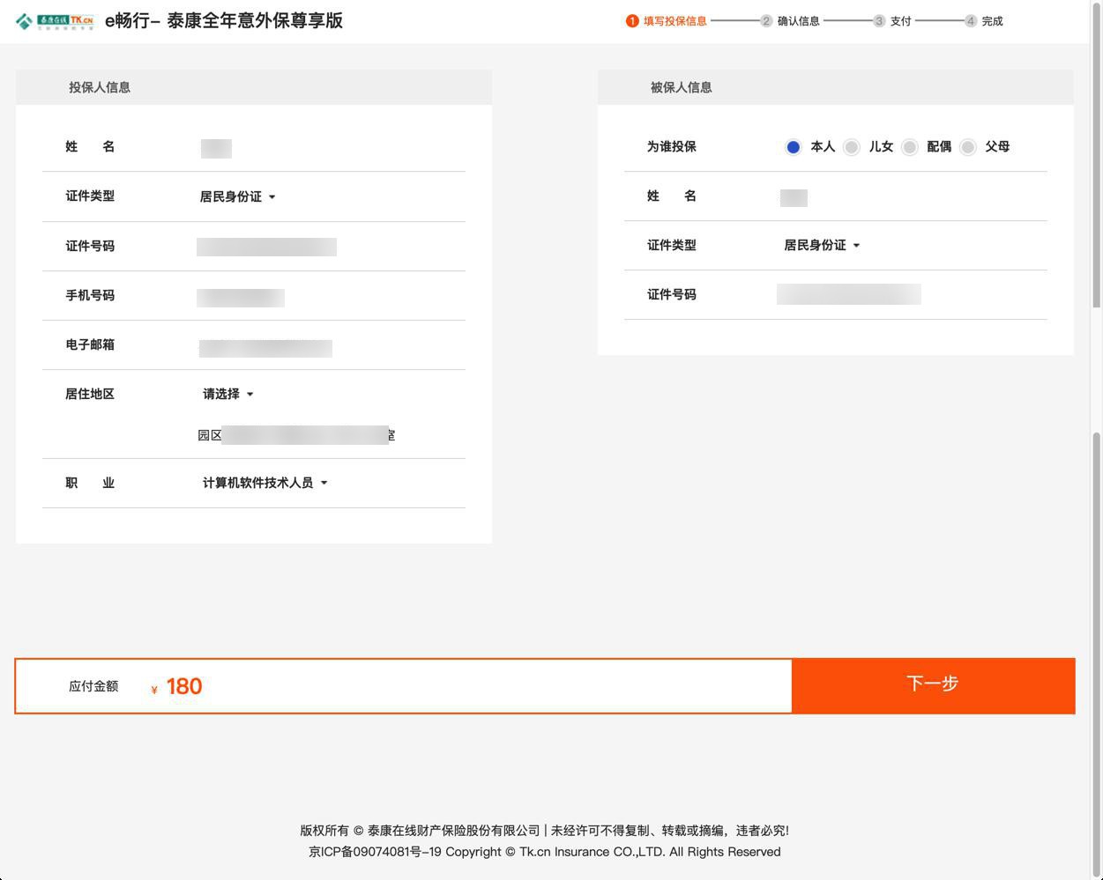Select 本人 radio option
The width and height of the screenshot is (1103, 880).
coord(793,147)
